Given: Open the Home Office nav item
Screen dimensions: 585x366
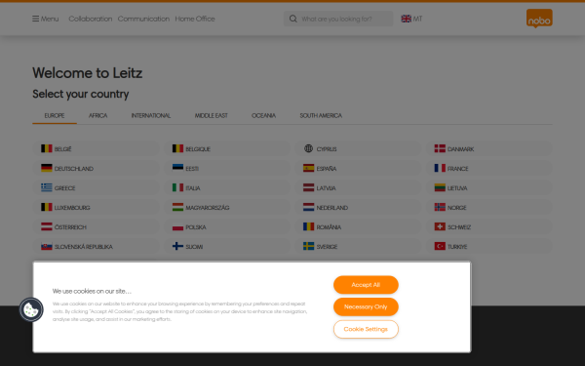Looking at the screenshot, I should 195,19.
